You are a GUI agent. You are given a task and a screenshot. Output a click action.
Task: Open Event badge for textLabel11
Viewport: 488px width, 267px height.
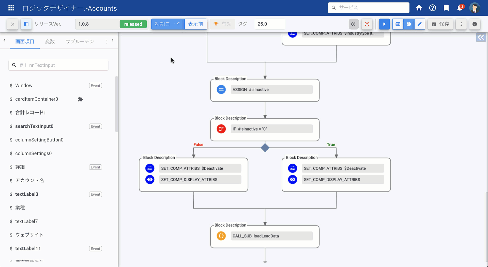pyautogui.click(x=96, y=248)
